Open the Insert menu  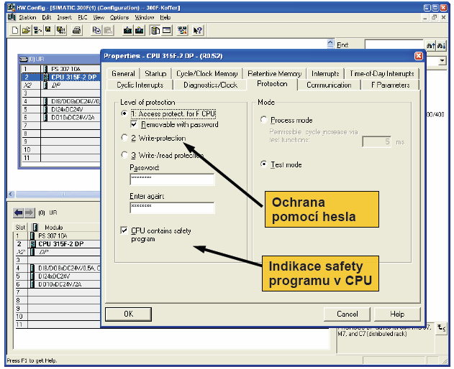[64, 17]
